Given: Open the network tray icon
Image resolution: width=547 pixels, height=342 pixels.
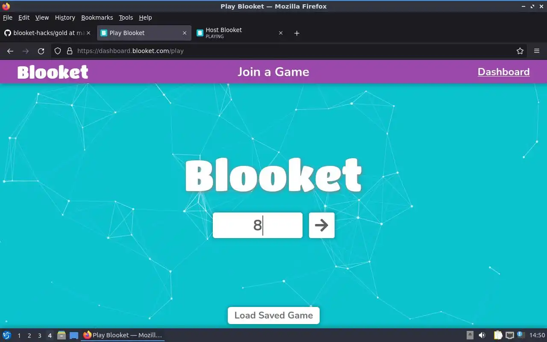Looking at the screenshot, I should pyautogui.click(x=509, y=336).
